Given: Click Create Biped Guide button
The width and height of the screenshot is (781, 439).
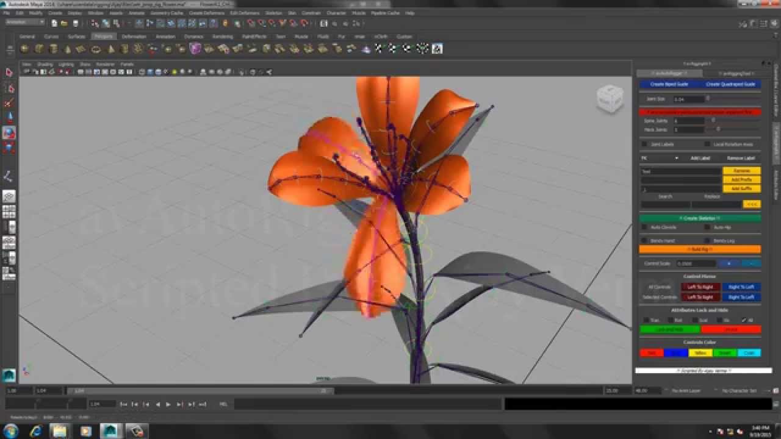Looking at the screenshot, I should click(669, 84).
